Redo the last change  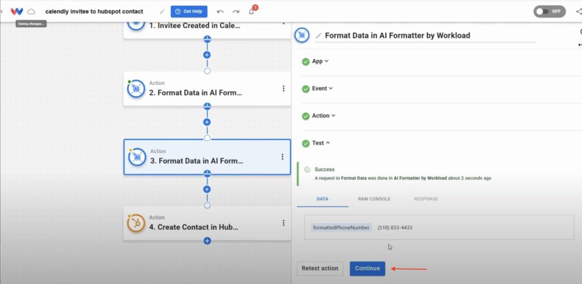coord(236,11)
